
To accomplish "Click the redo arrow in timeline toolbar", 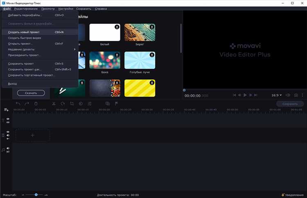I will click(27, 103).
